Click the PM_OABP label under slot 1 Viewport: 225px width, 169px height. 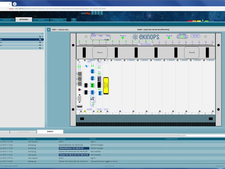(x=89, y=109)
